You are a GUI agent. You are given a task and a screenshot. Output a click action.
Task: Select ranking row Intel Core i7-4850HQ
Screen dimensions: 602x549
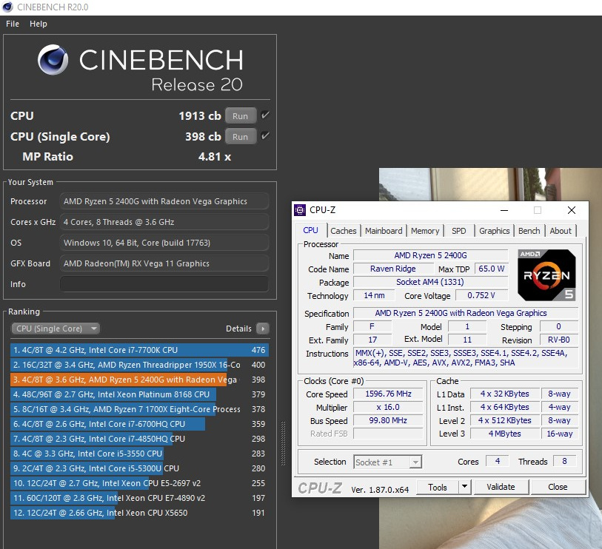coord(139,439)
